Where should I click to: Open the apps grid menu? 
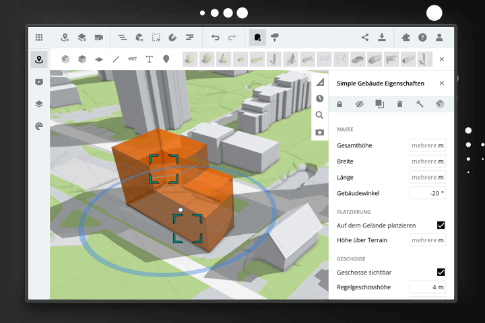coord(39,38)
